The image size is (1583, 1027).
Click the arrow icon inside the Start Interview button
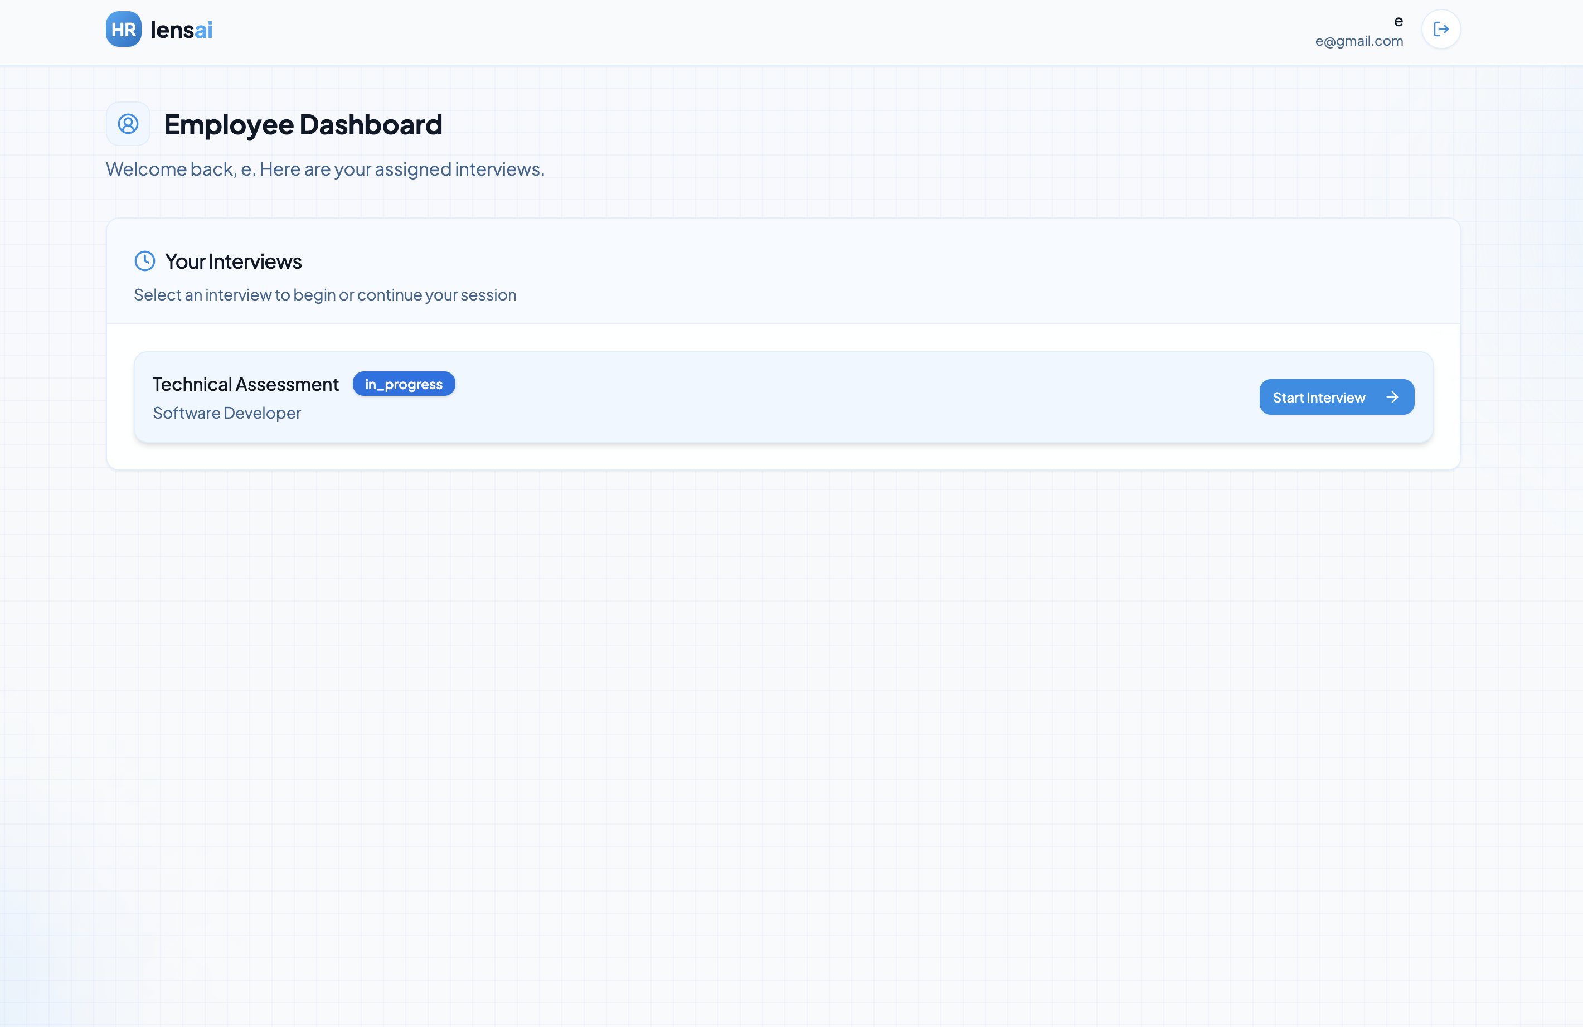pyautogui.click(x=1392, y=397)
